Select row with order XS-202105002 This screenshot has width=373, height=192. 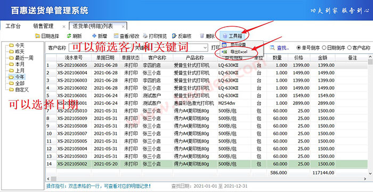click(207, 164)
